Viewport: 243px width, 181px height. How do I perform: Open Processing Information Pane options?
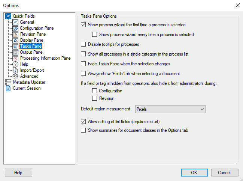pos(45,58)
